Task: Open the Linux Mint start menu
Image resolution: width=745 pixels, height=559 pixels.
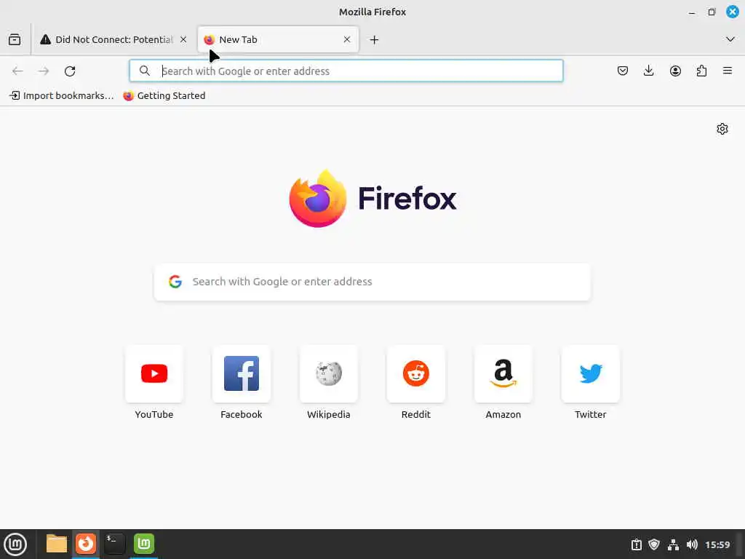Action: click(15, 544)
